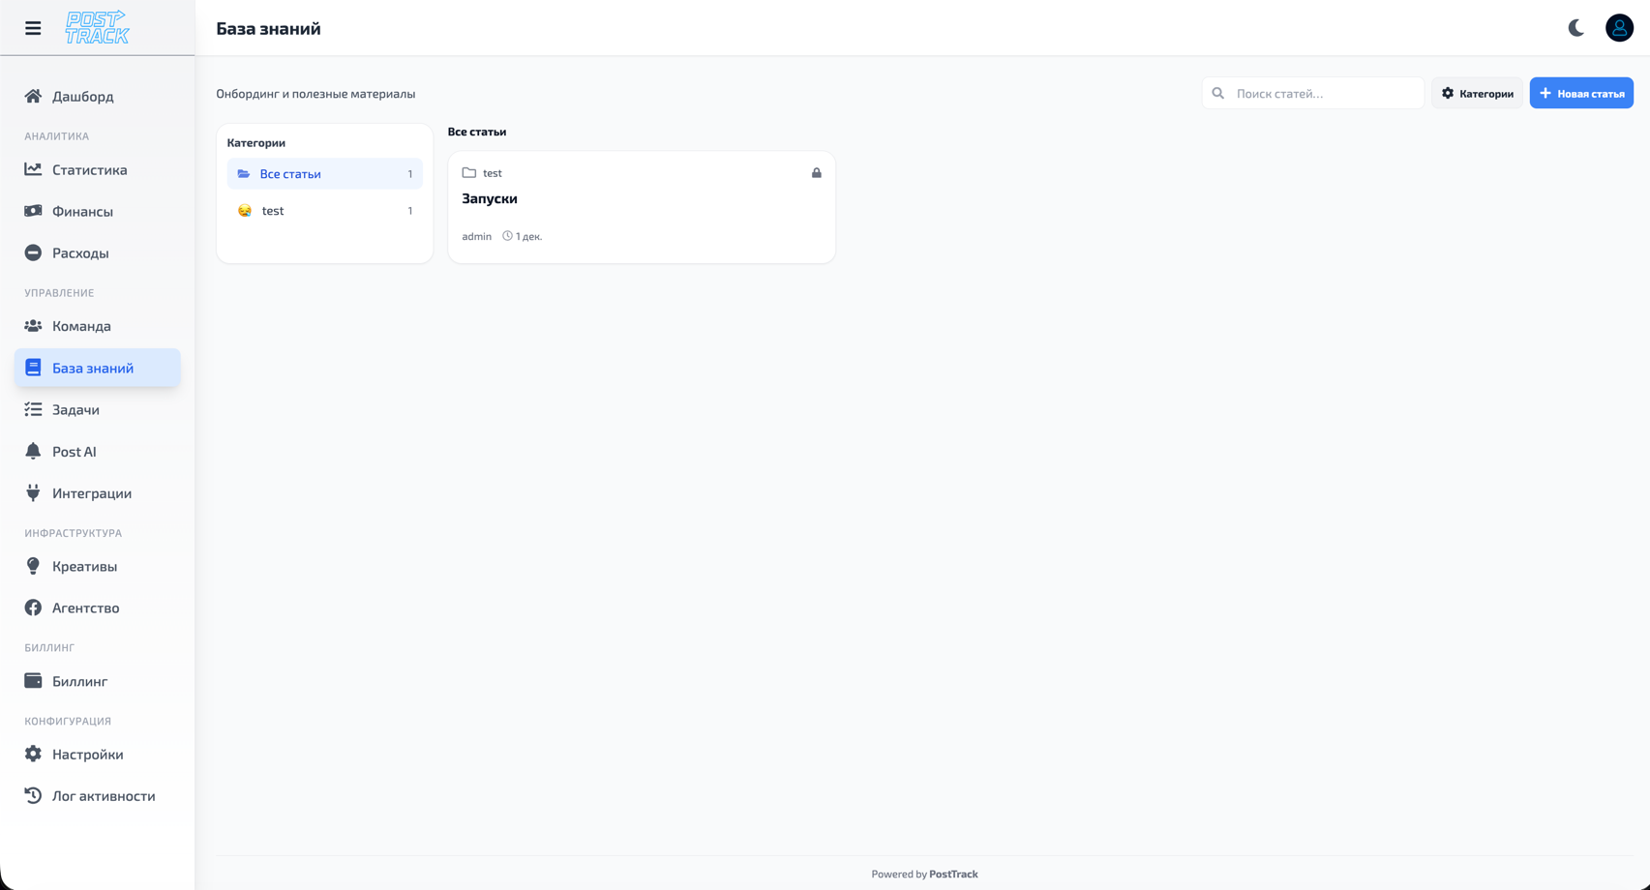Open the Агентство Facebook icon

[x=33, y=608]
